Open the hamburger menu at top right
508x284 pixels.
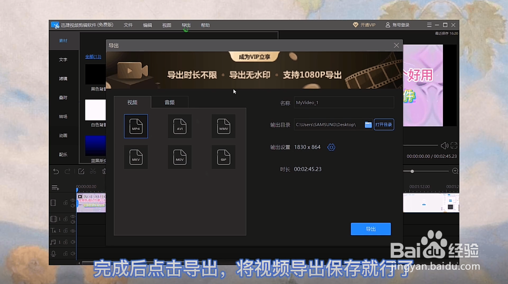click(429, 25)
